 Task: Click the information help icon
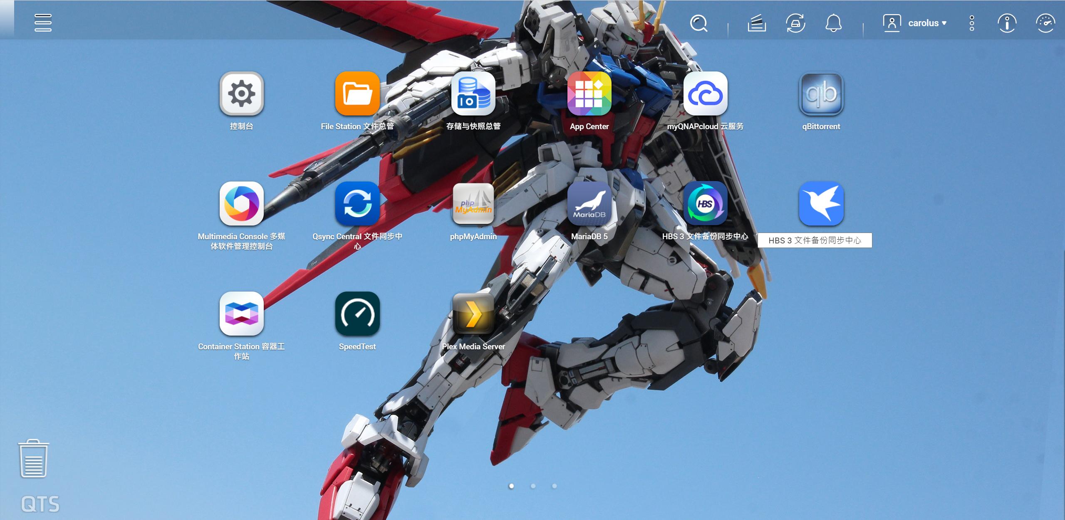click(1007, 23)
